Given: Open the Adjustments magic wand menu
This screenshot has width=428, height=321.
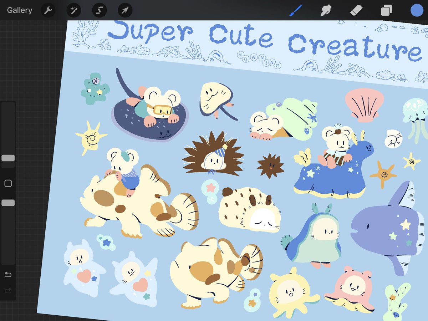Looking at the screenshot, I should tap(73, 10).
